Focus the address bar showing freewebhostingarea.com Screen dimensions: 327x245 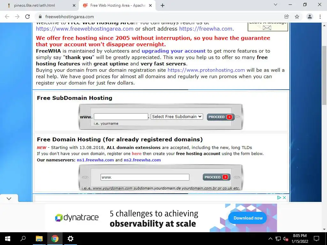coord(69,17)
